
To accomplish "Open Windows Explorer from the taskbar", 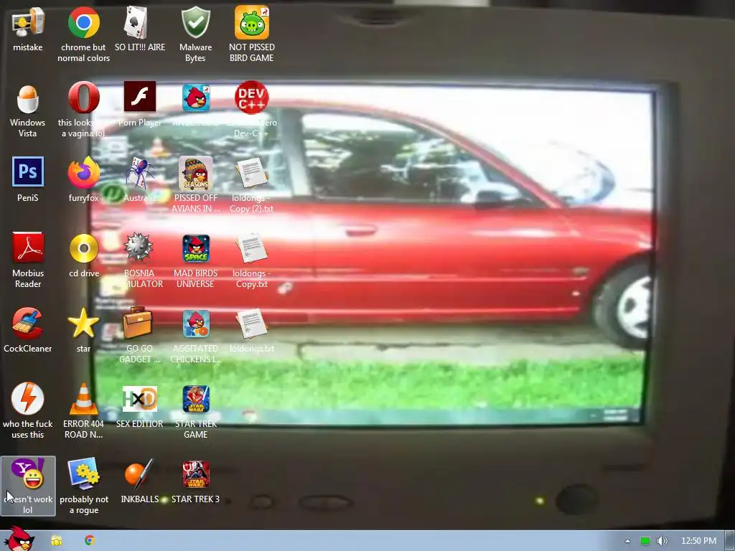I will [57, 541].
